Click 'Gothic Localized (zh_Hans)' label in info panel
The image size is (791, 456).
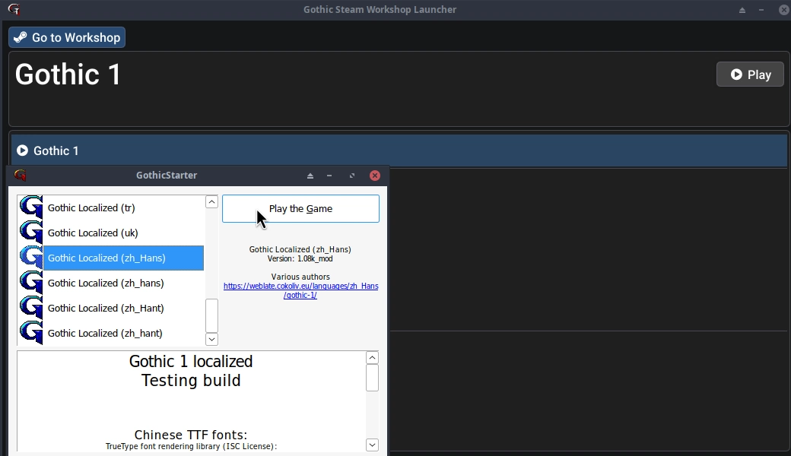point(300,249)
